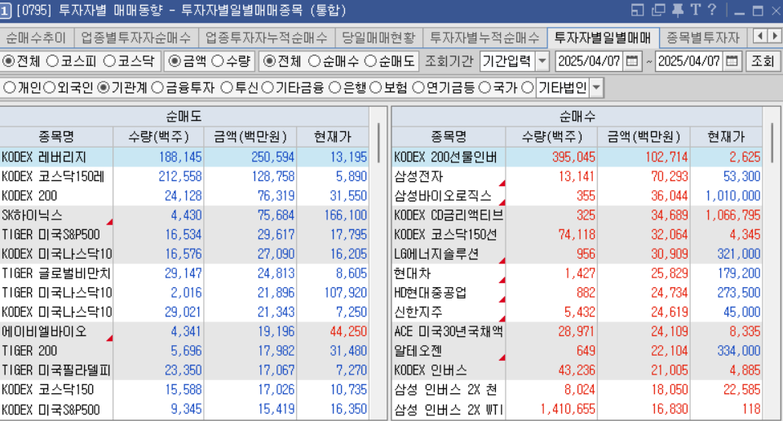The image size is (783, 421).
Task: Switch to the 당일매매현황 tab
Action: pos(378,38)
